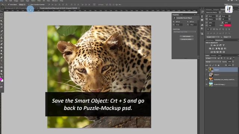Open the Filter menu
Image resolution: width=239 pixels, height=134 pixels.
(x=39, y=1)
